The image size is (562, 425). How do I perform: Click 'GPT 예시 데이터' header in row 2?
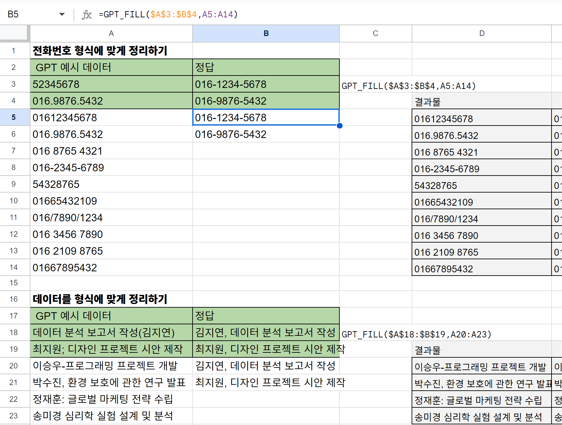tap(111, 67)
